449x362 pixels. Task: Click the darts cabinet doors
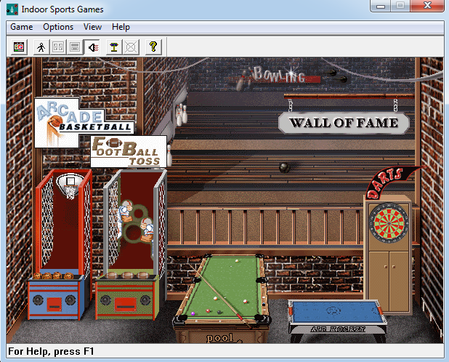[x=389, y=281]
